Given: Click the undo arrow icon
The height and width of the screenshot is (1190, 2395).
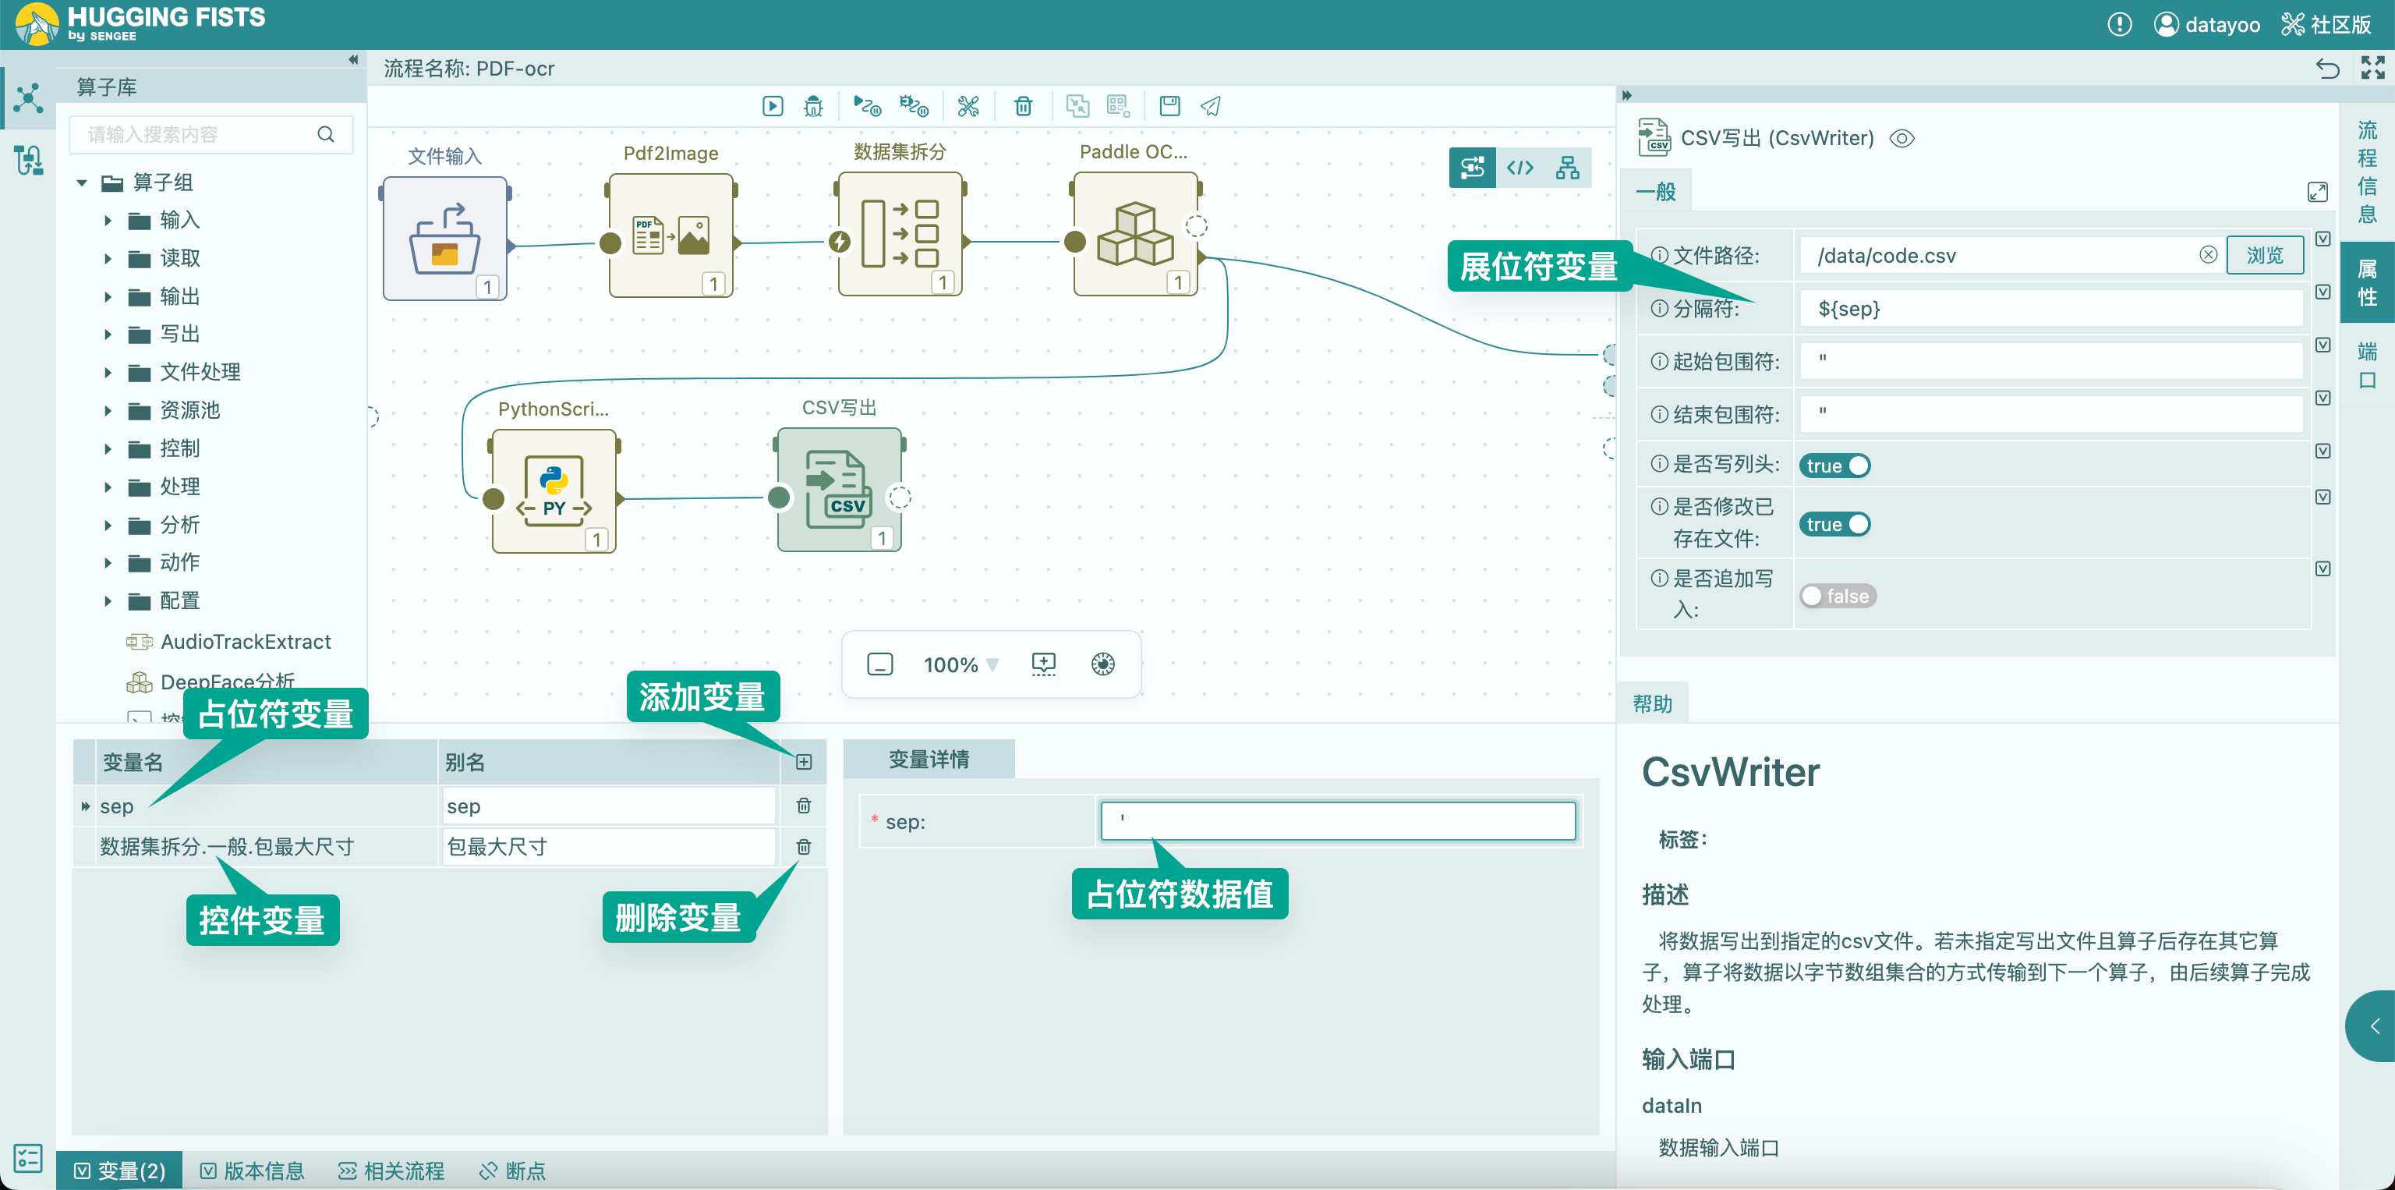Looking at the screenshot, I should [2327, 68].
